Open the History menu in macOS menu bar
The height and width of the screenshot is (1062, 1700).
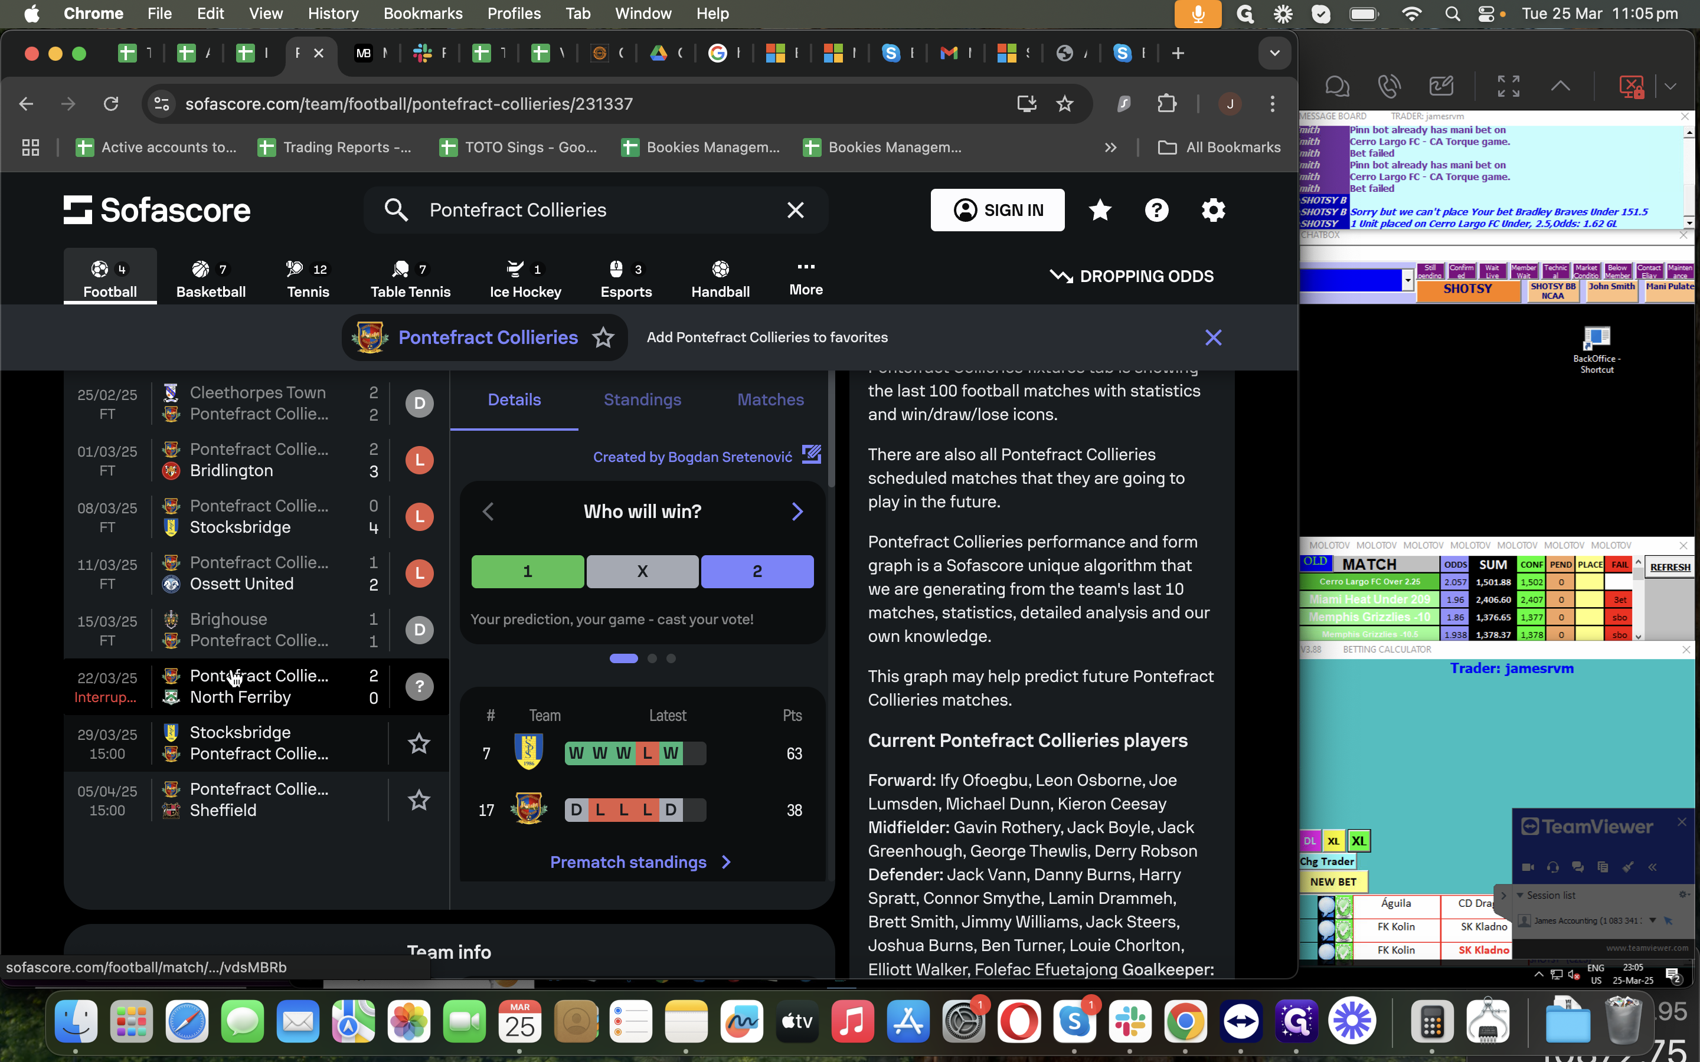333,14
